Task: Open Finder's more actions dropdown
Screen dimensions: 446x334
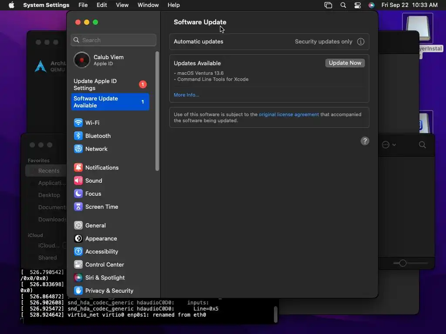Action: click(x=389, y=145)
